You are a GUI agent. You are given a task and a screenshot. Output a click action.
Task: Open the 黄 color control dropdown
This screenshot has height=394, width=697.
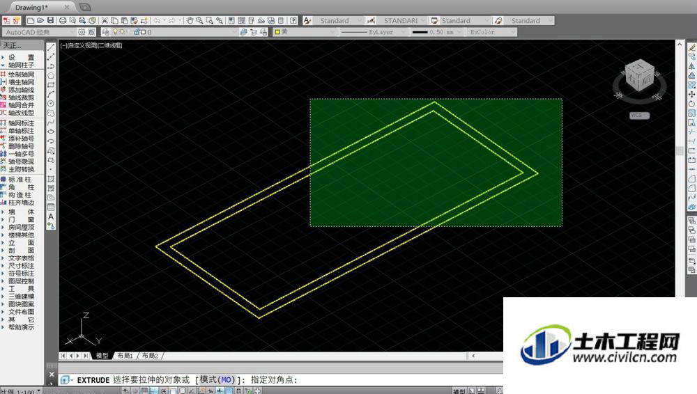tap(304, 32)
